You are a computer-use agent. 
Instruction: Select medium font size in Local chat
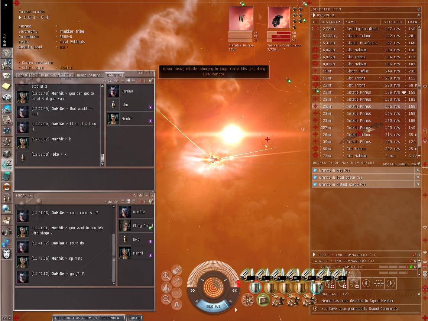click(110, 201)
